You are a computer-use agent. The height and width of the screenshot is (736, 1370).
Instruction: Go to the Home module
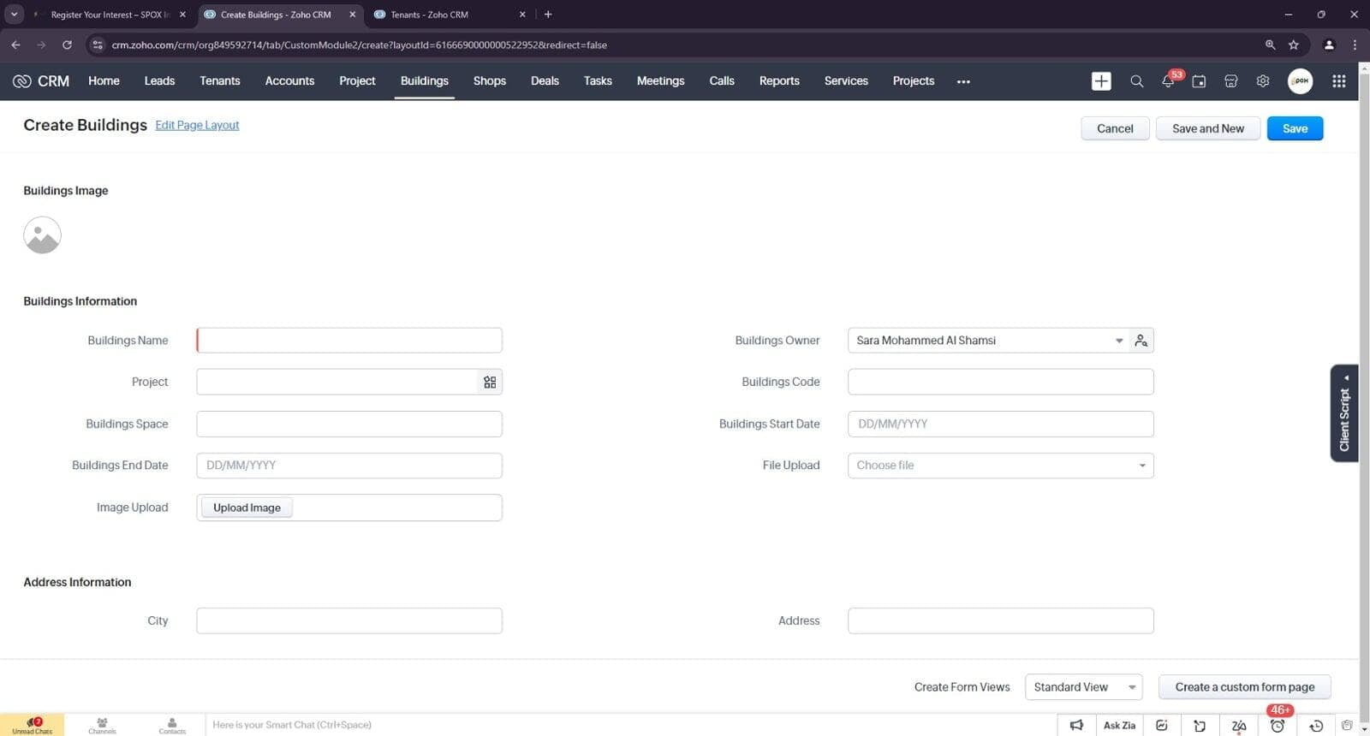click(104, 80)
